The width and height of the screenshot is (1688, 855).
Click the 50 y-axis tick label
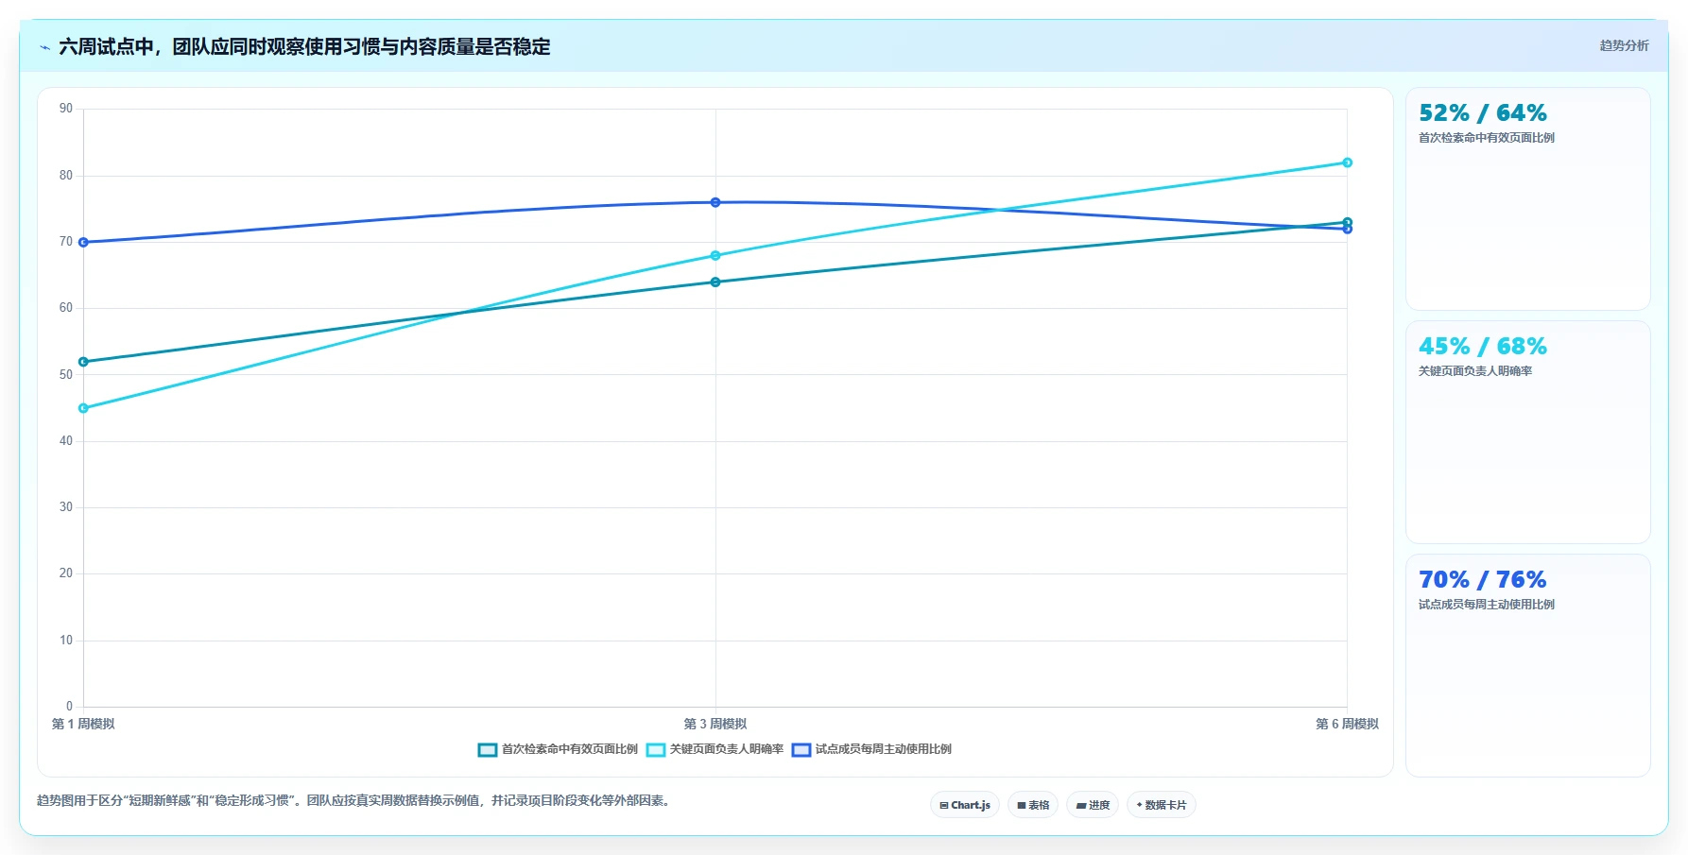tap(66, 375)
